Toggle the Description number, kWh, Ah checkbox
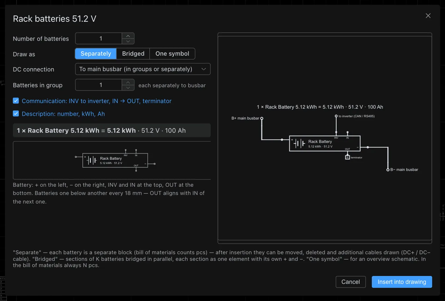This screenshot has width=445, height=301. point(16,114)
